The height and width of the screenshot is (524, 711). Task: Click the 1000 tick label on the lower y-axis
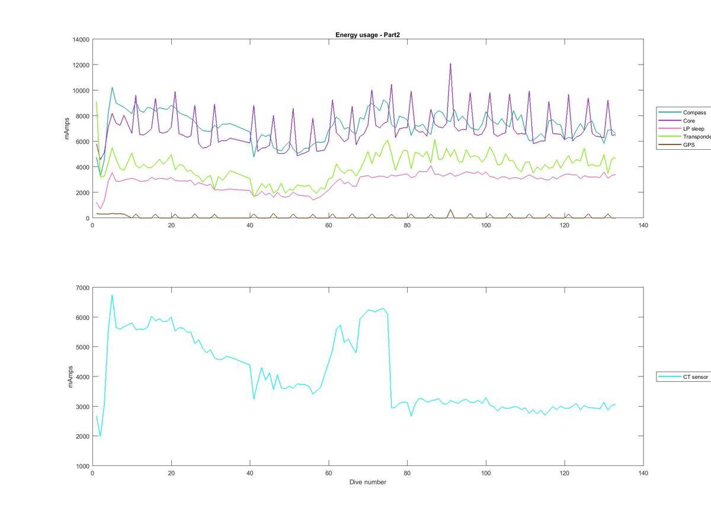click(x=82, y=466)
